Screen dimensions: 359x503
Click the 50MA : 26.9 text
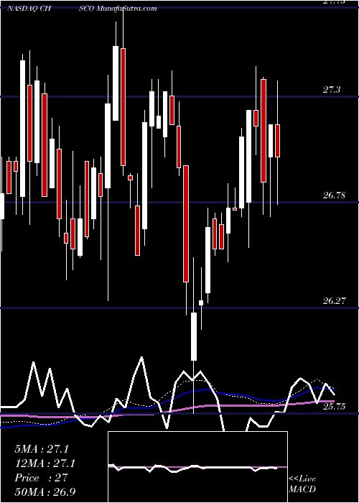click(x=45, y=492)
